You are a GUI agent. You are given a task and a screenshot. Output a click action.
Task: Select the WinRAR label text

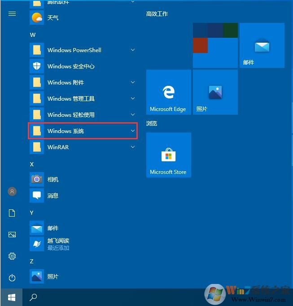[x=58, y=147]
